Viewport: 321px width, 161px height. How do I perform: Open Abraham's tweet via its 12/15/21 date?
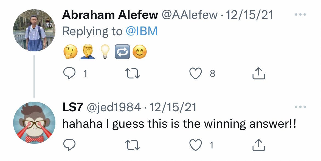(x=249, y=15)
